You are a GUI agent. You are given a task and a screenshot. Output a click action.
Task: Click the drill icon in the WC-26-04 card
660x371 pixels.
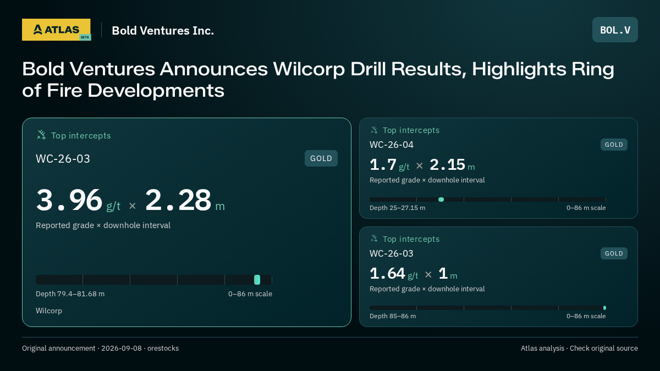coord(374,130)
